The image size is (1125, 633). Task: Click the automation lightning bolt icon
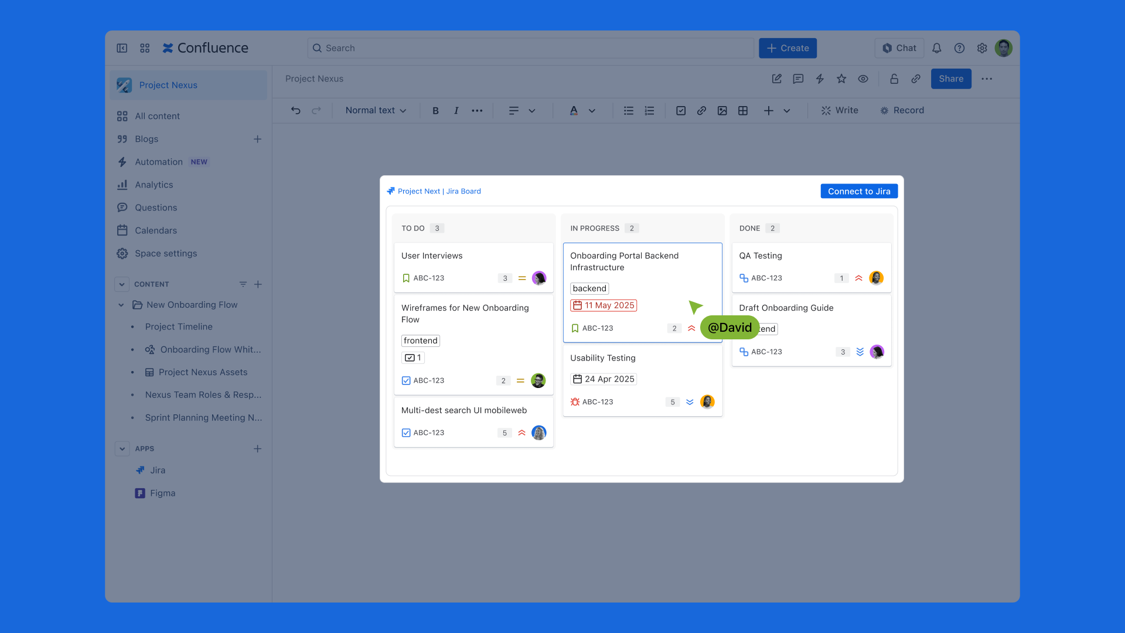tap(820, 79)
